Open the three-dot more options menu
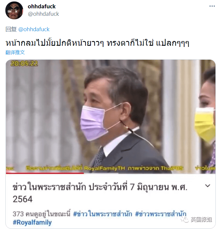This screenshot has height=229, width=219. 212,6
